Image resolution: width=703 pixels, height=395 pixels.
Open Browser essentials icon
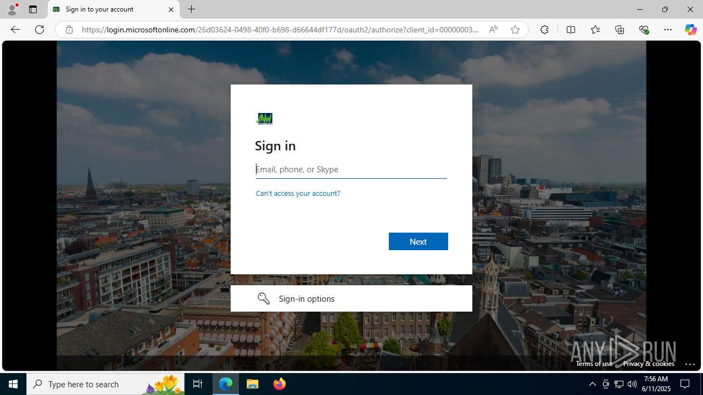coord(644,30)
